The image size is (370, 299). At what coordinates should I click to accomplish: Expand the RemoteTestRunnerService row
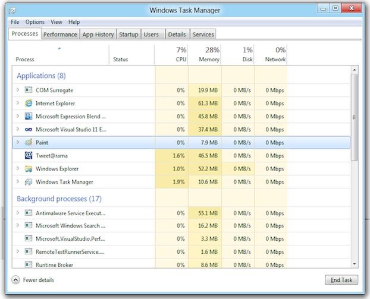[18, 251]
